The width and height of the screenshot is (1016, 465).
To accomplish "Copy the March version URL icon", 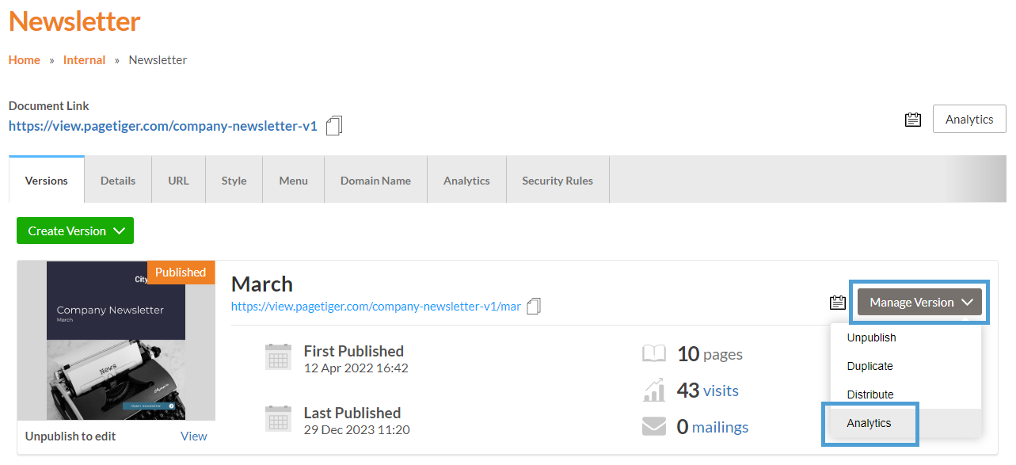I will tap(534, 307).
